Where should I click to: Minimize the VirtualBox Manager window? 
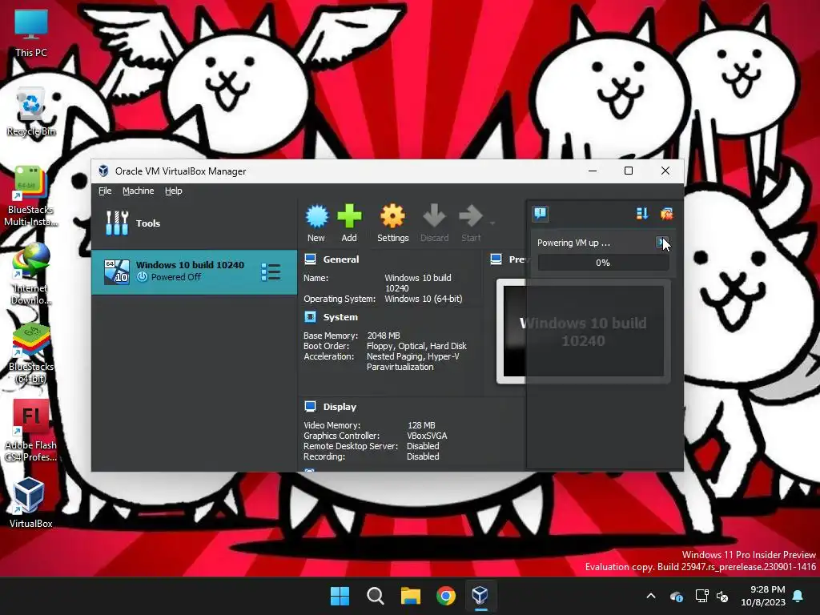click(593, 171)
